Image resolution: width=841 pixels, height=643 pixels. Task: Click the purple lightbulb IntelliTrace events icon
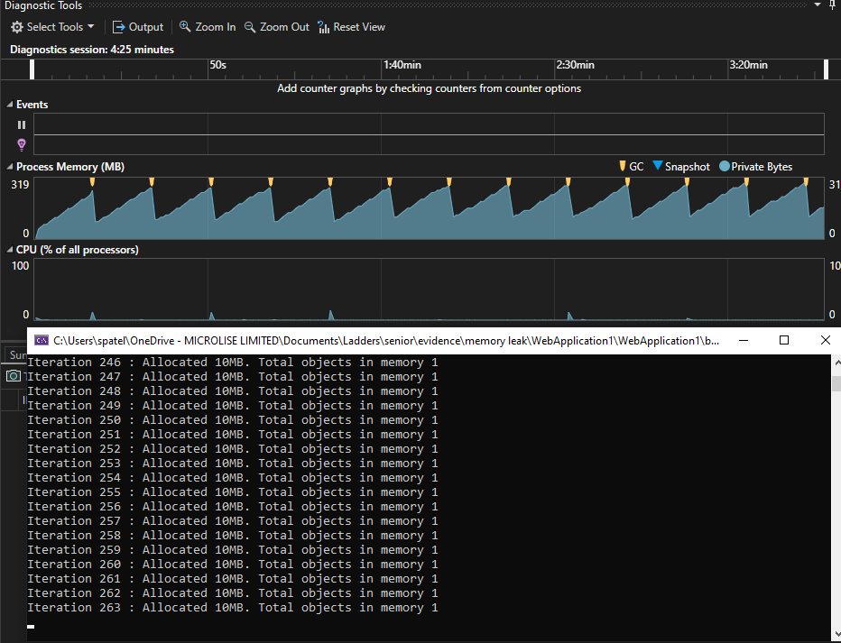(22, 144)
